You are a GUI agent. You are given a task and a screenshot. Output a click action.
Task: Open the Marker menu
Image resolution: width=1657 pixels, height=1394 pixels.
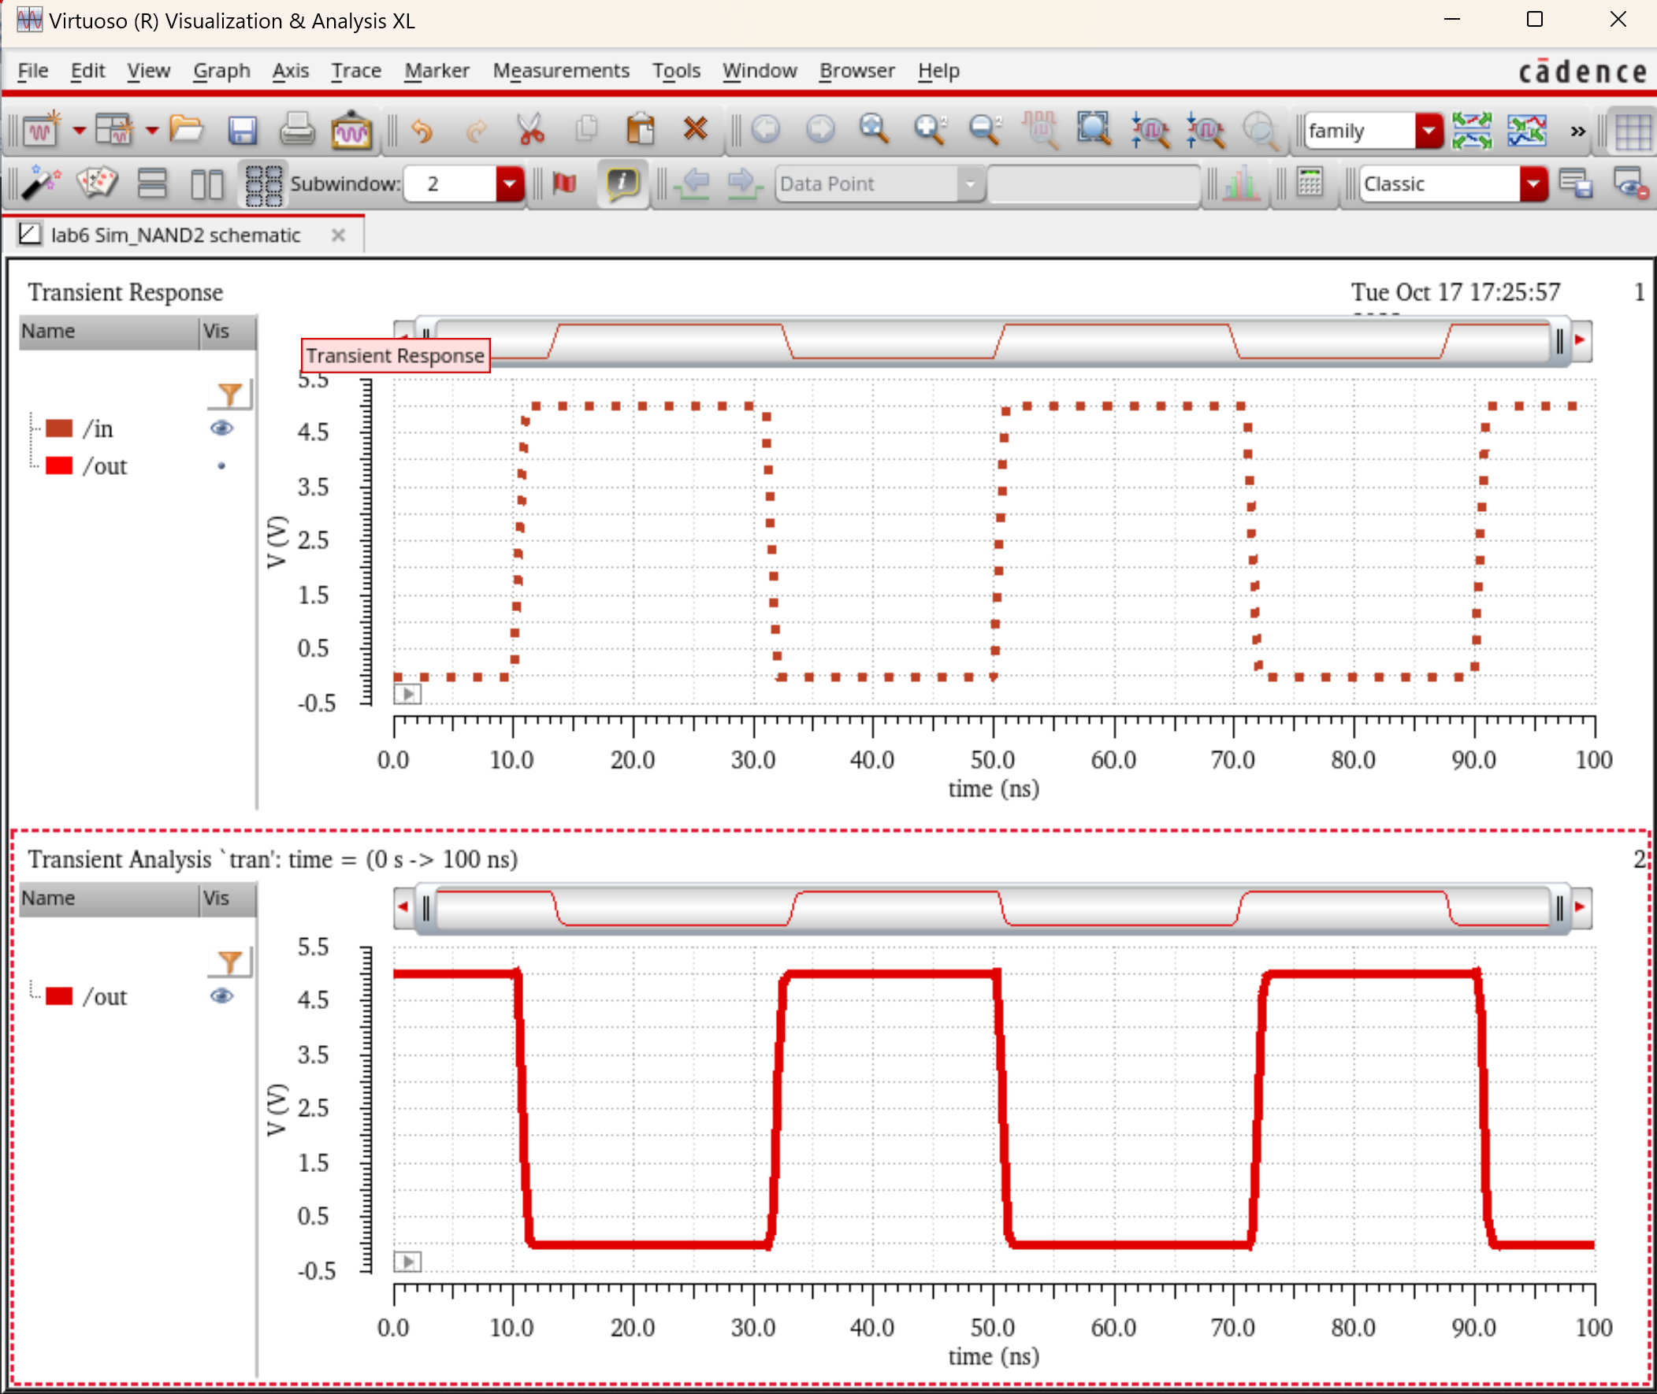point(437,70)
